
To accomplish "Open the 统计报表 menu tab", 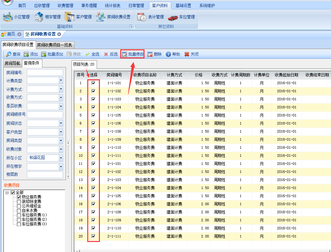I will 113,5.
